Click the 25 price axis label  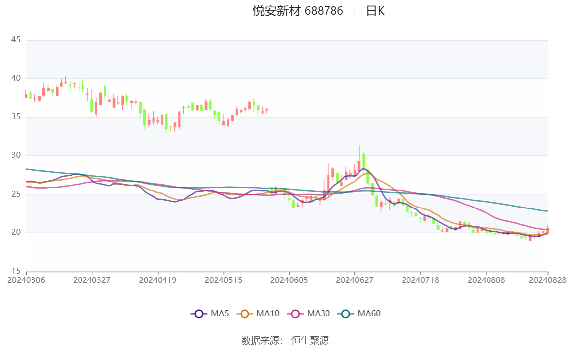tap(16, 194)
